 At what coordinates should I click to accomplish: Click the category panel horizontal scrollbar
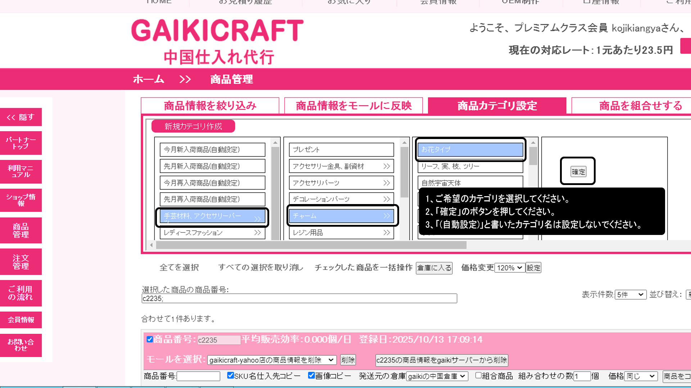(311, 245)
